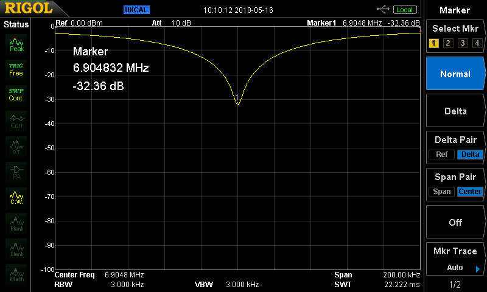Image resolution: width=487 pixels, height=292 pixels.
Task: Select marker 3
Action: click(x=463, y=43)
